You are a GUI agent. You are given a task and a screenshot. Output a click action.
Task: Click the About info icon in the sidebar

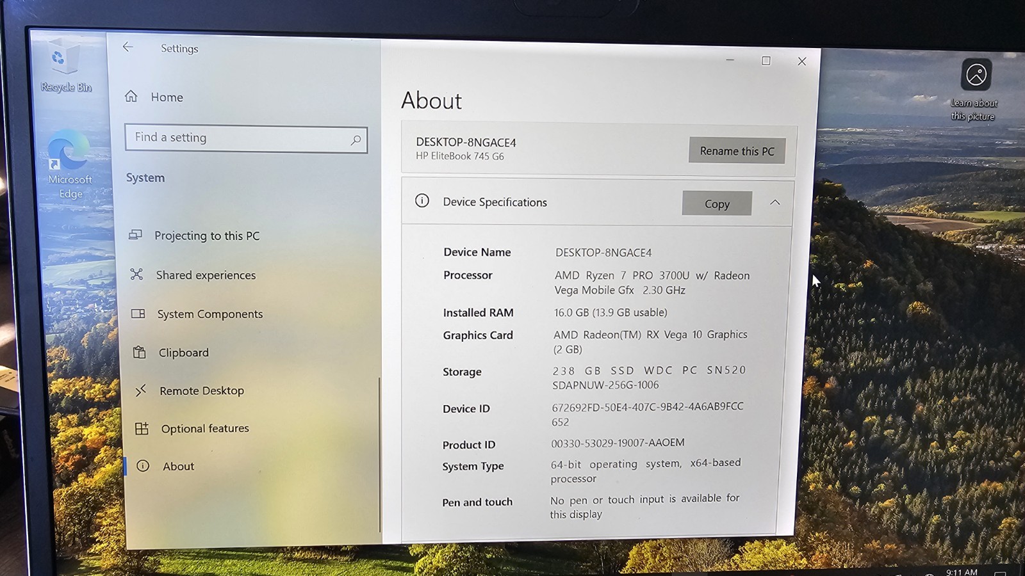pyautogui.click(x=143, y=466)
